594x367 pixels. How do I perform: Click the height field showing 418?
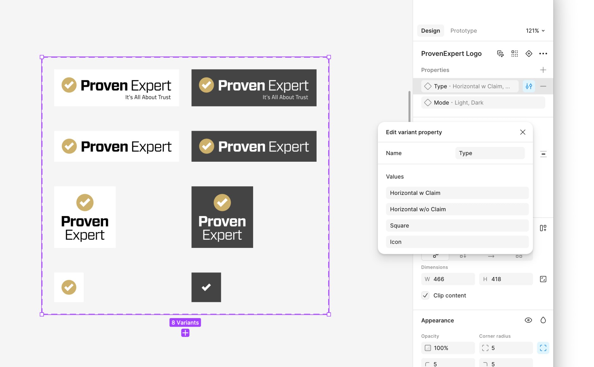click(506, 279)
